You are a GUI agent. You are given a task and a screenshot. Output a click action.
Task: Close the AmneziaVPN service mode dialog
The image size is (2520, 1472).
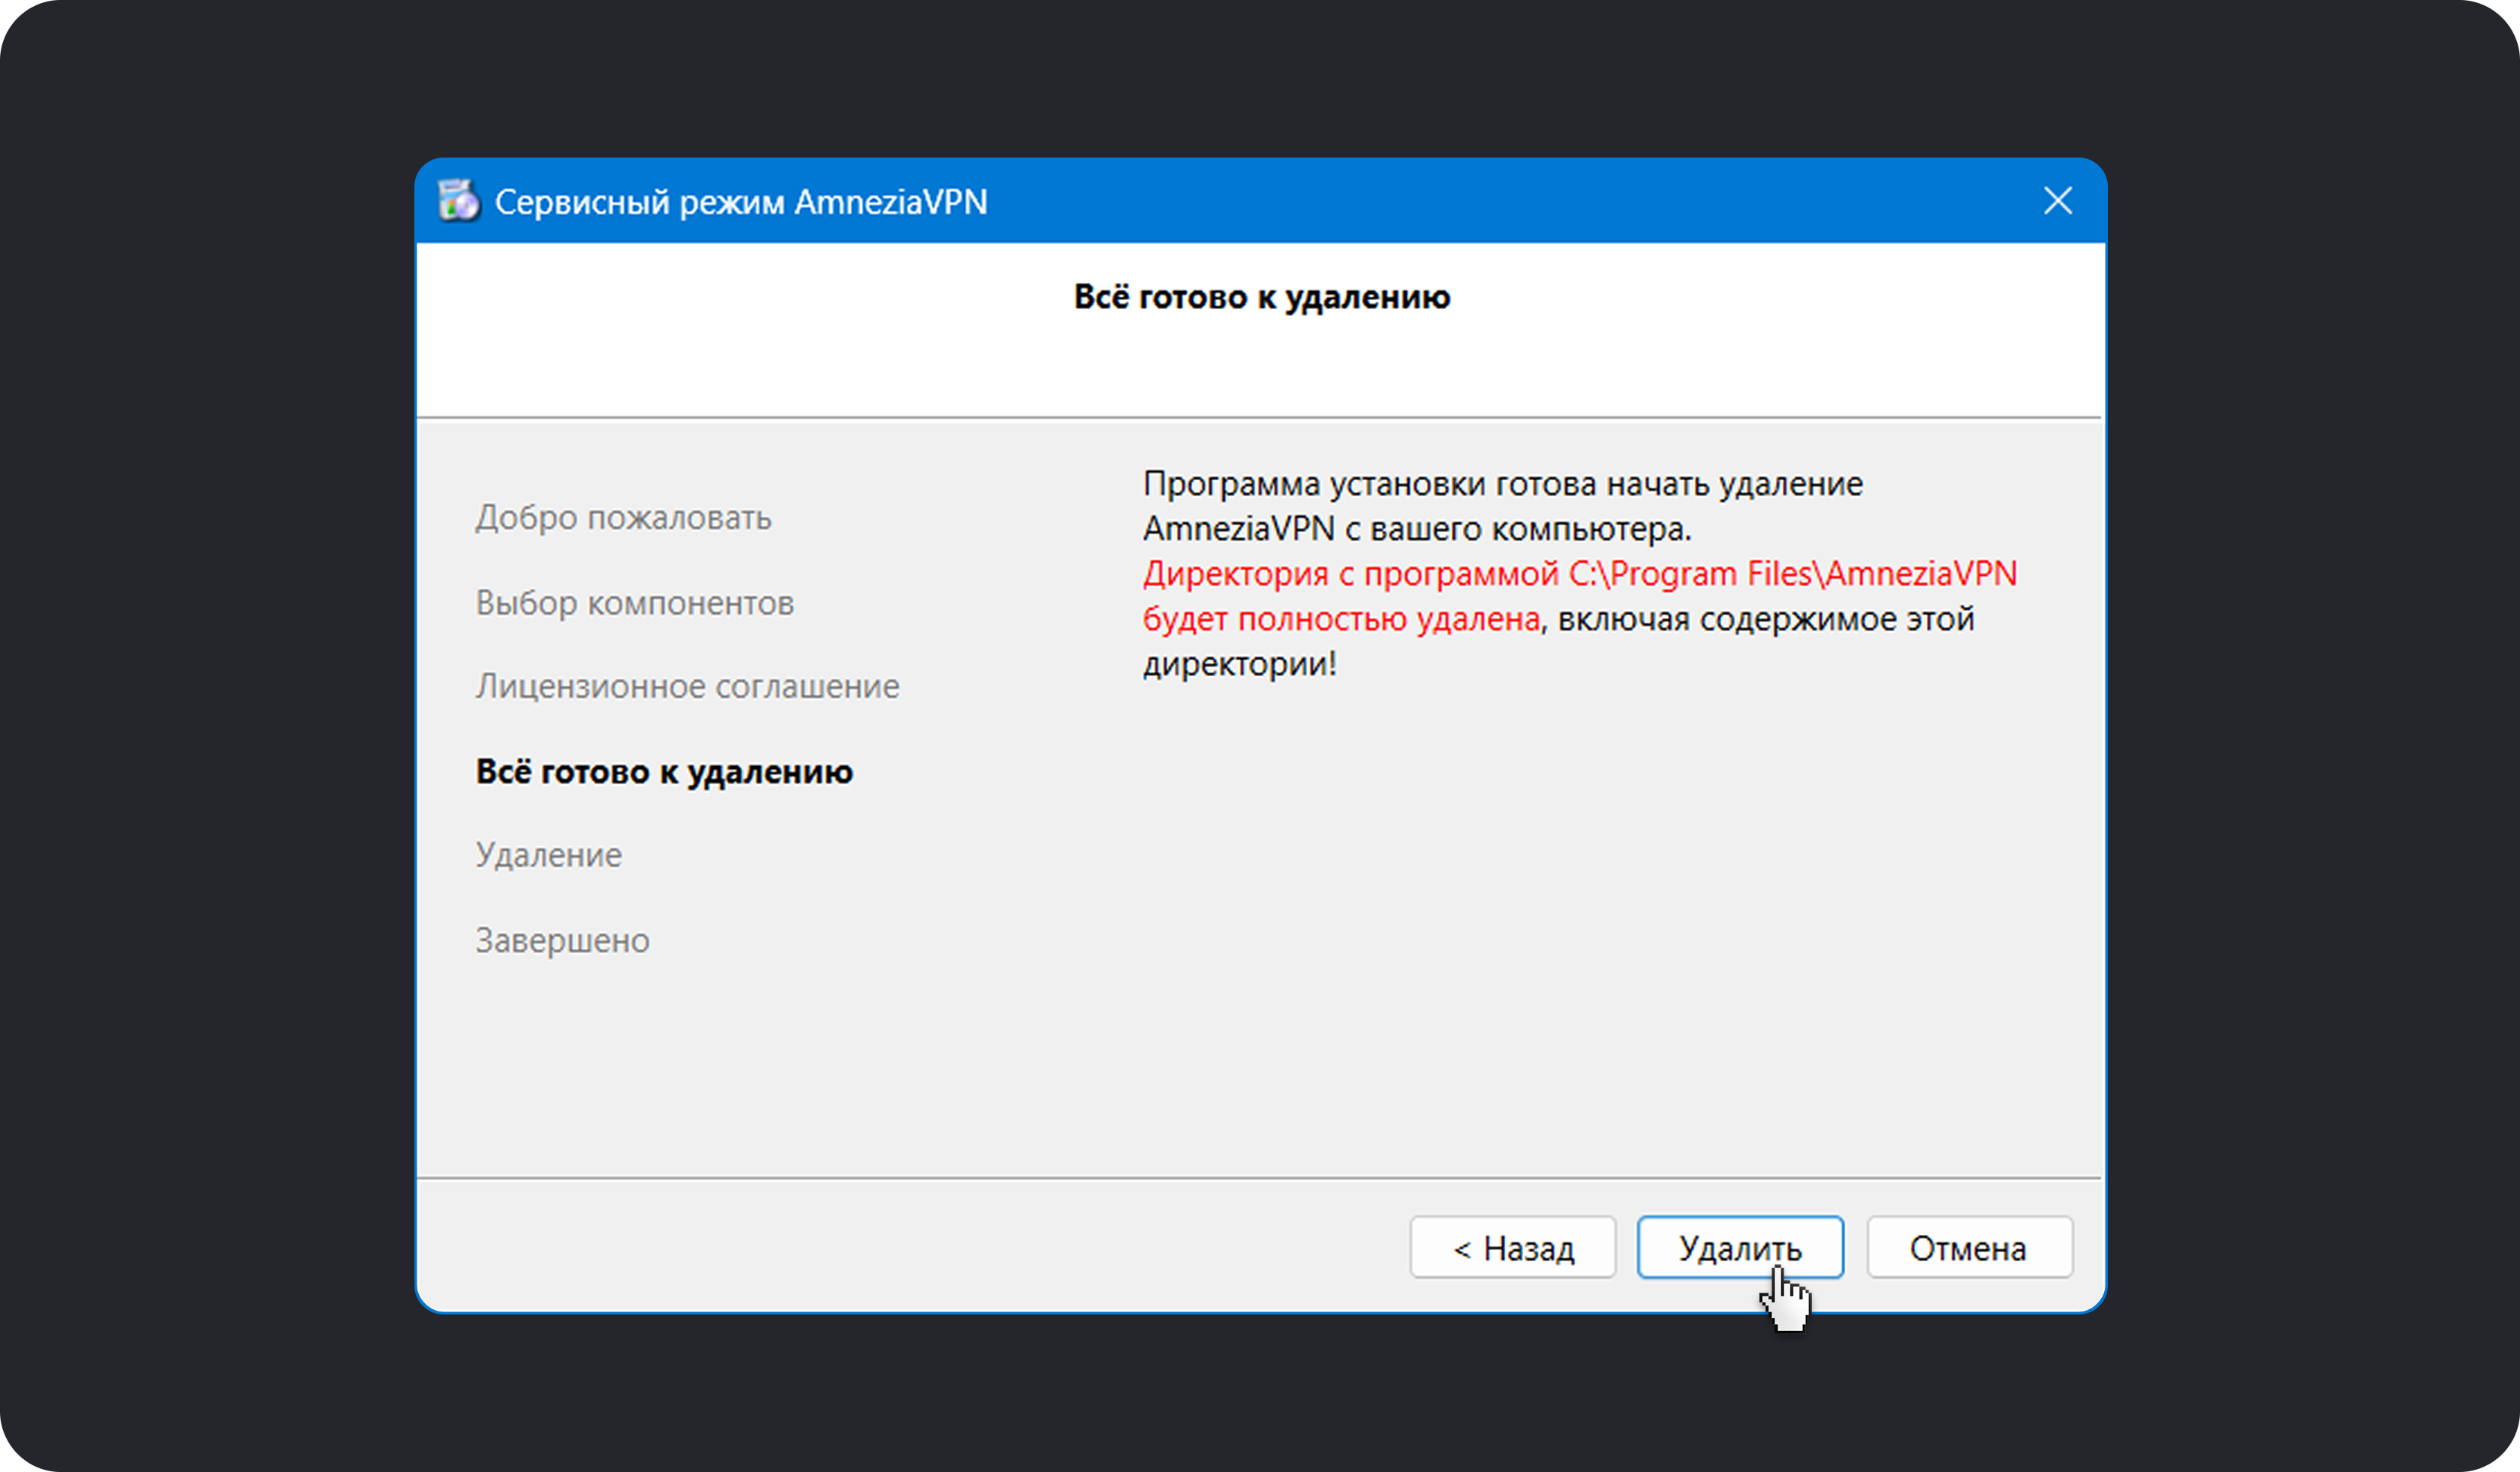coord(2057,201)
